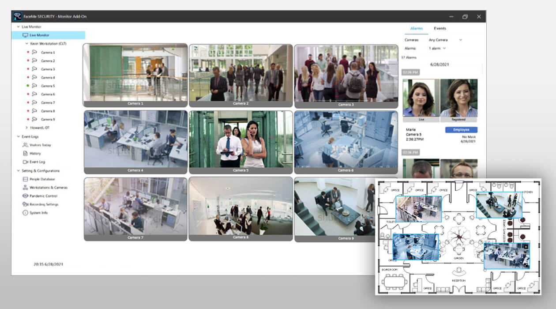Expand the HowardL-DT workstation node

pyautogui.click(x=26, y=128)
